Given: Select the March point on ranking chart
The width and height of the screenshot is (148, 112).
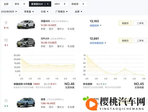Looking at the screenshot, I should coord(87,56).
